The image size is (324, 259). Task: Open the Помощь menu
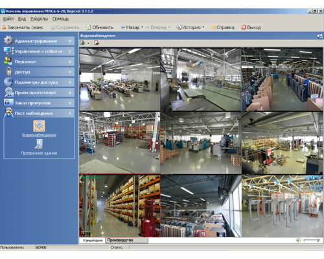pos(60,19)
